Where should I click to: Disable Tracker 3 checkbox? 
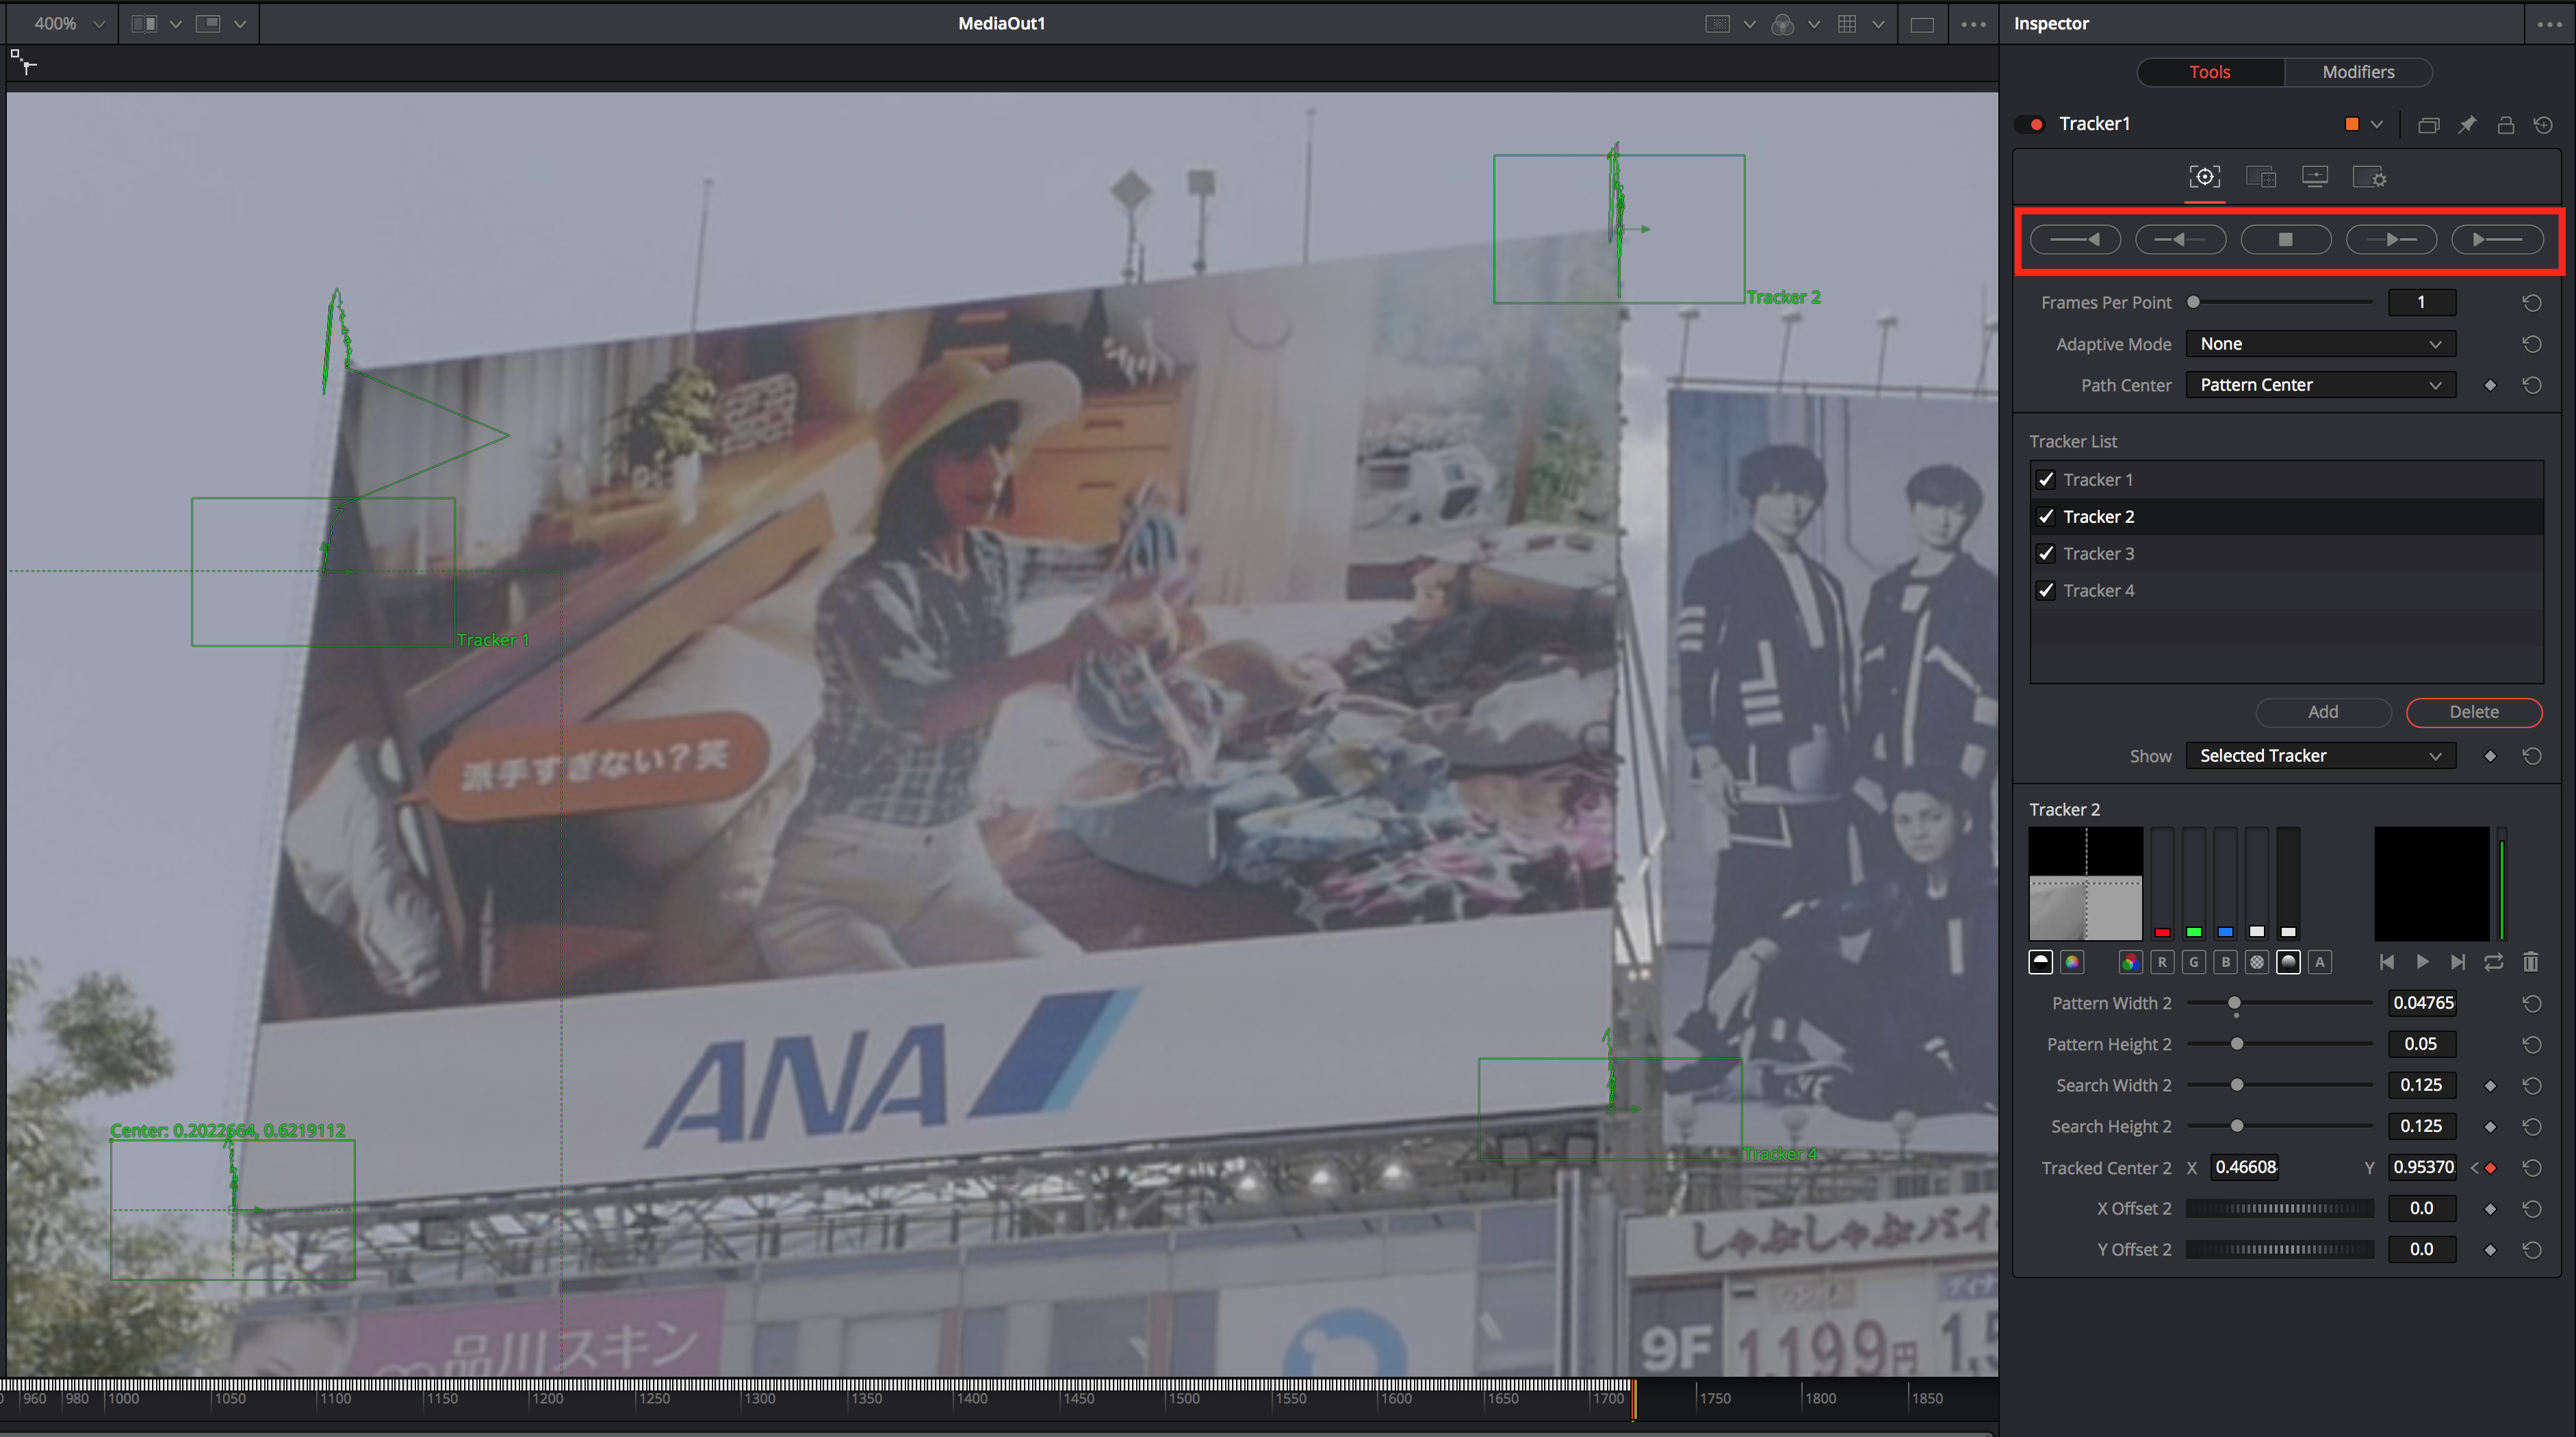[2046, 554]
